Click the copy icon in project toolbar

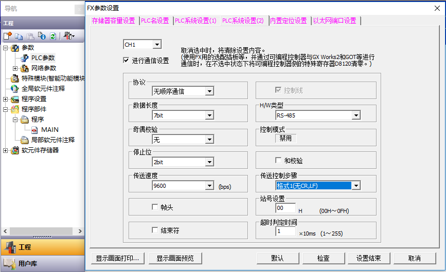pos(19,36)
